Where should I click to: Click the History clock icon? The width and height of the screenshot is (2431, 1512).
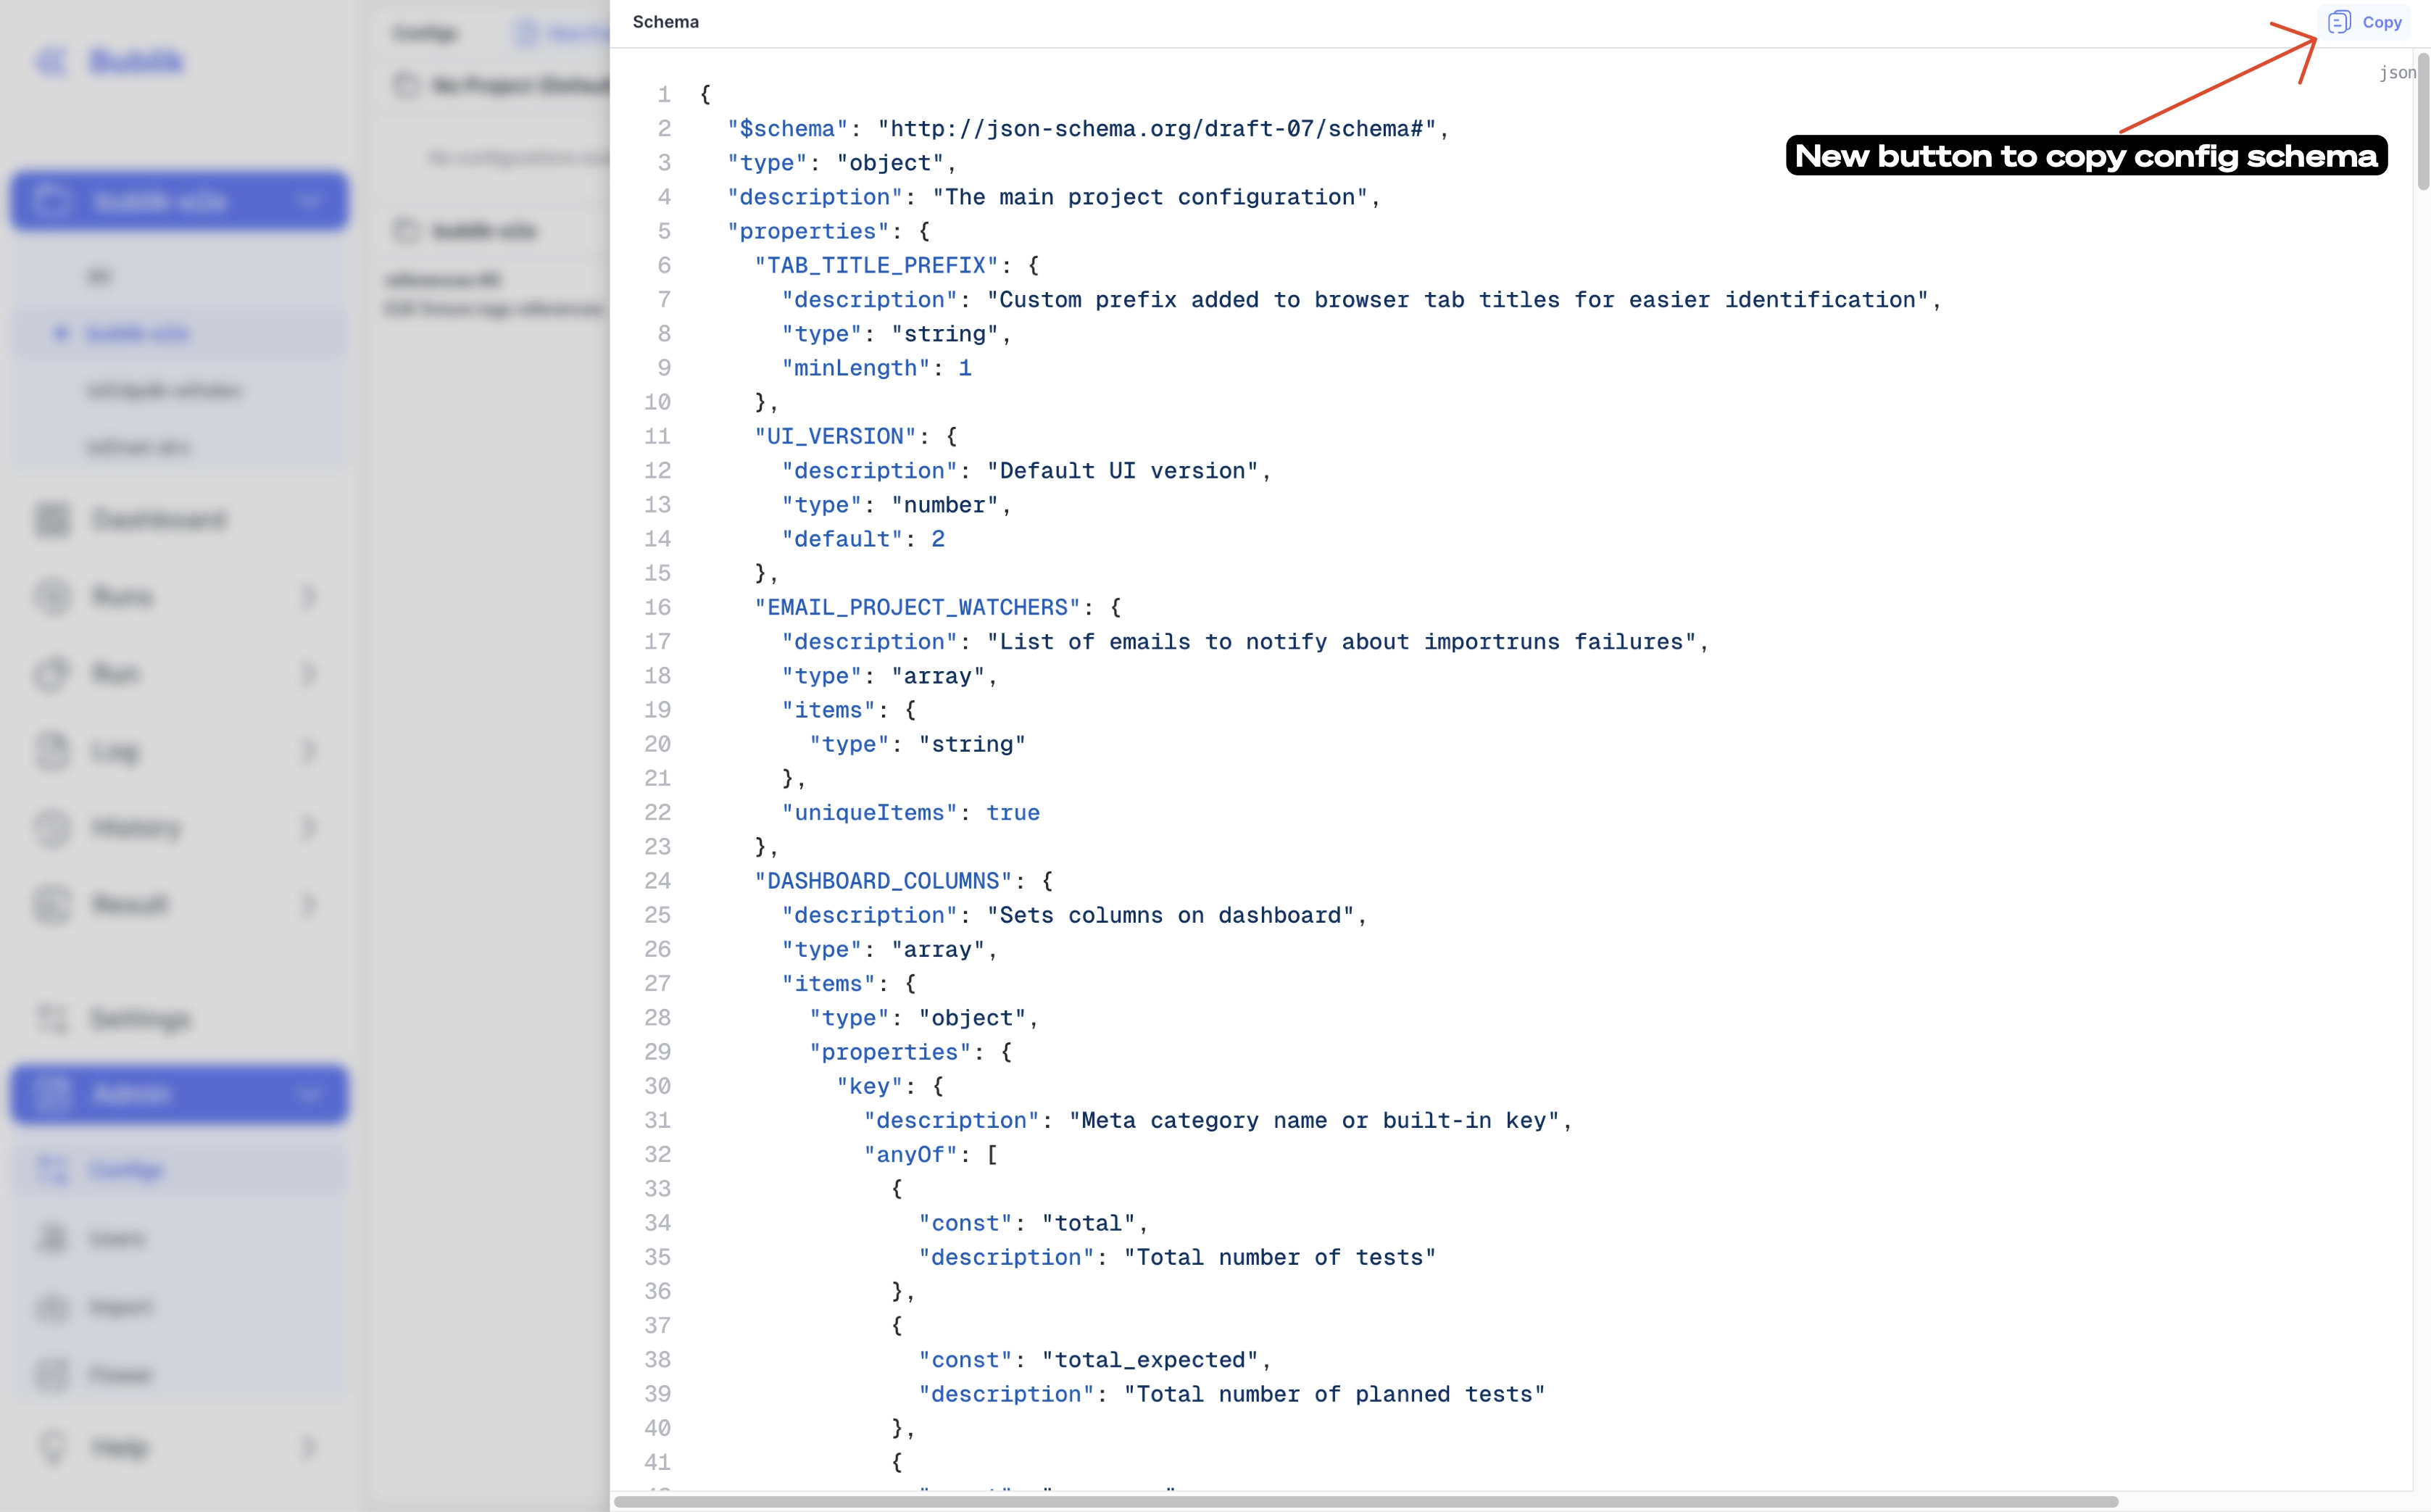(x=53, y=828)
